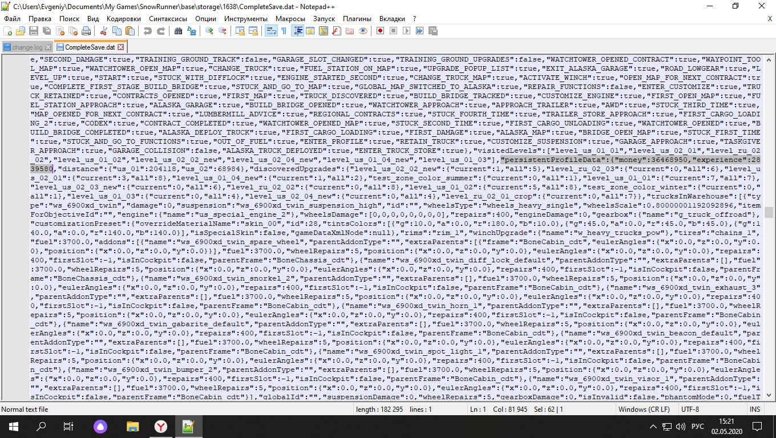Screen dimensions: 776x438
Task: Open the Инструменты menu
Action: point(246,18)
